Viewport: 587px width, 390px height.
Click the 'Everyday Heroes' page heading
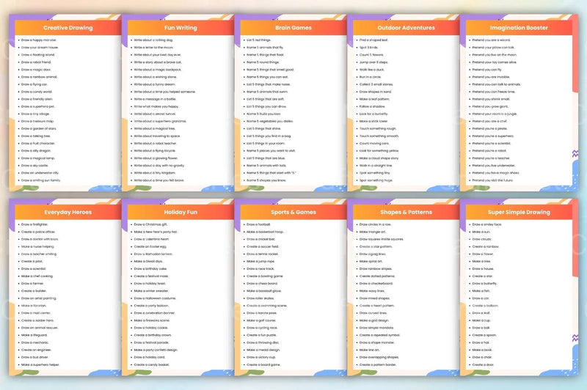[x=68, y=212]
